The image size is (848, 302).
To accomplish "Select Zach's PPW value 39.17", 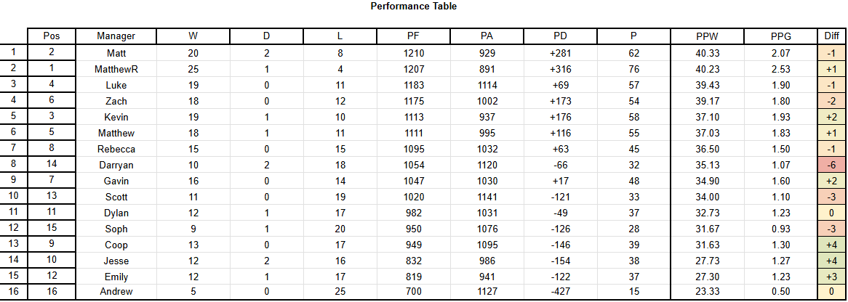I will 707,101.
